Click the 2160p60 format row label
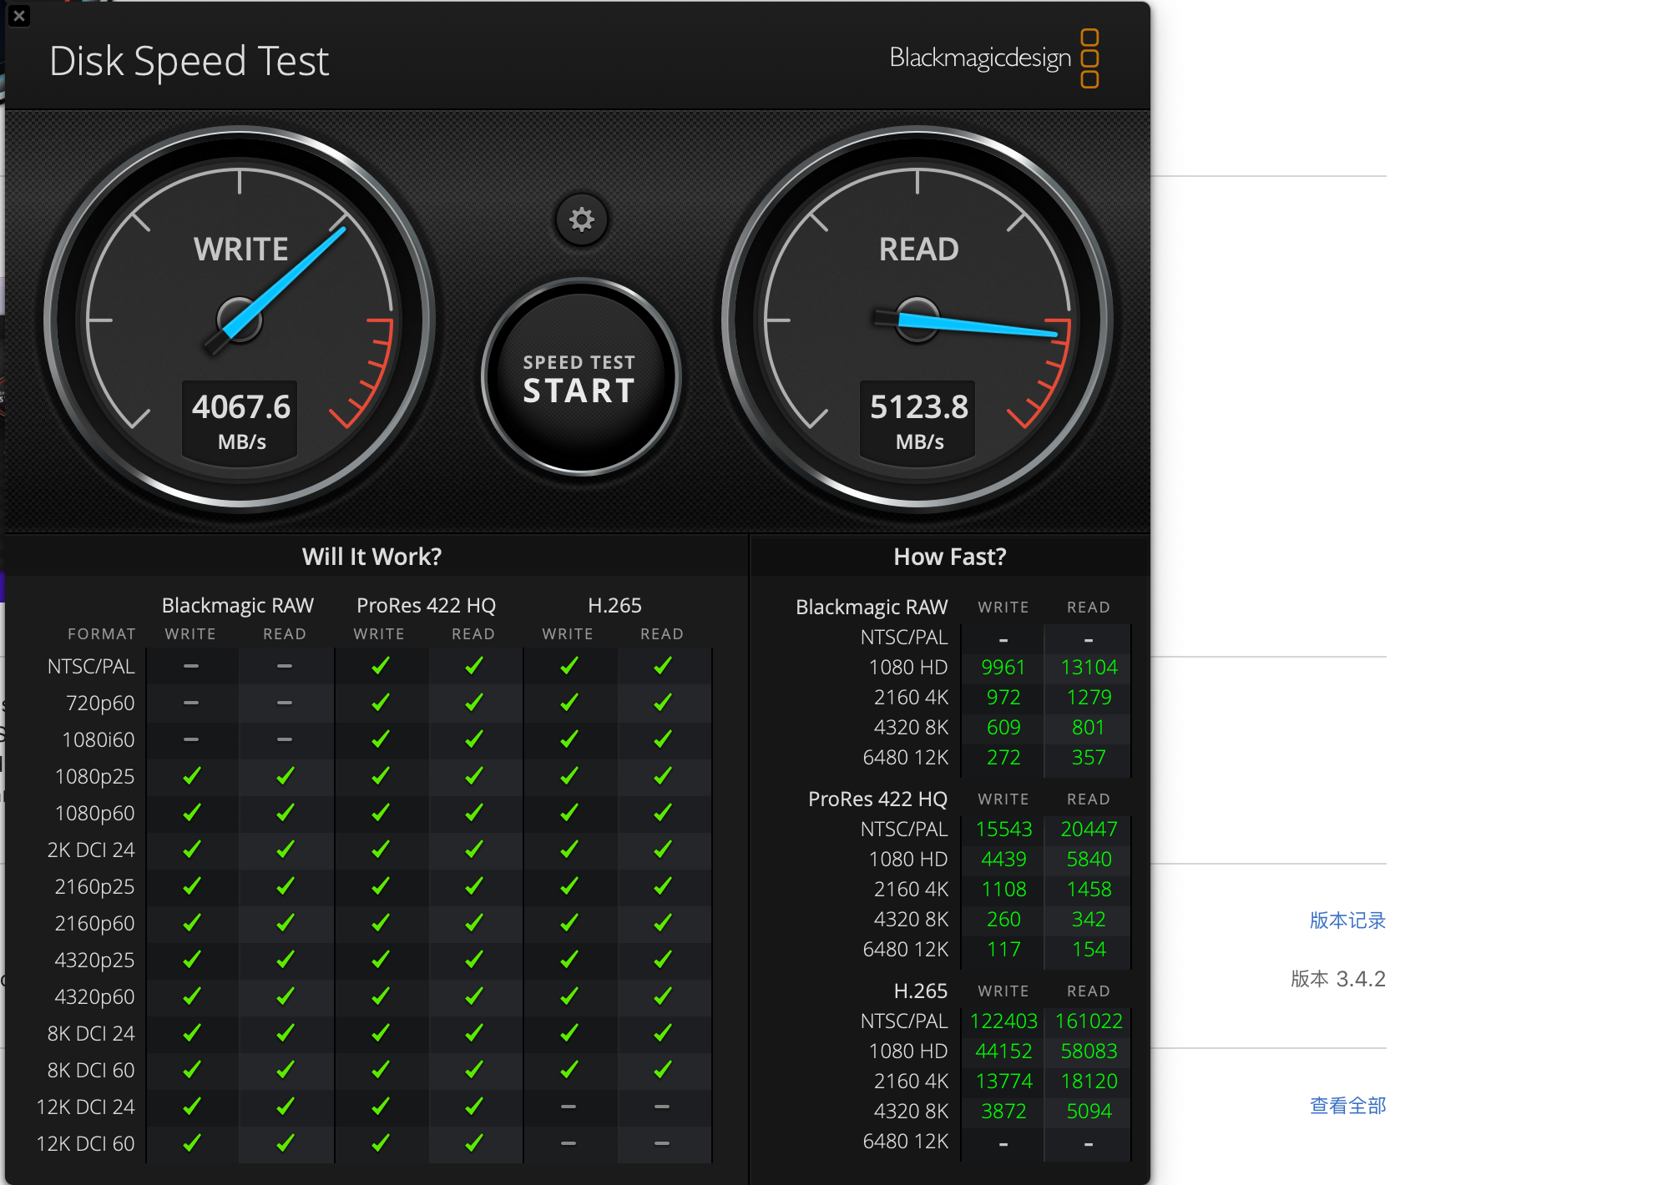This screenshot has width=1678, height=1185. tap(94, 923)
